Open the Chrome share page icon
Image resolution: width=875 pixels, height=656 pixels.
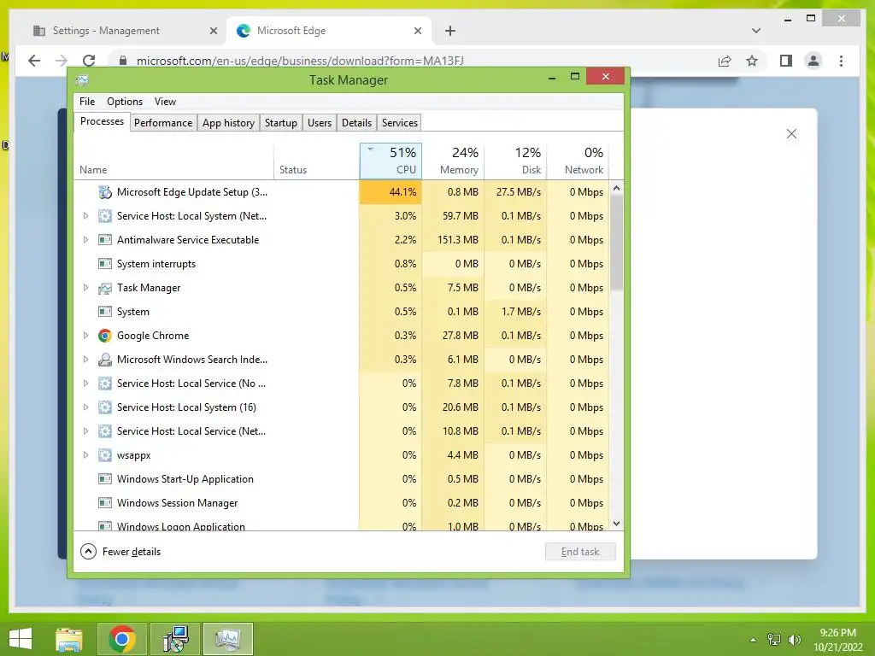click(725, 61)
